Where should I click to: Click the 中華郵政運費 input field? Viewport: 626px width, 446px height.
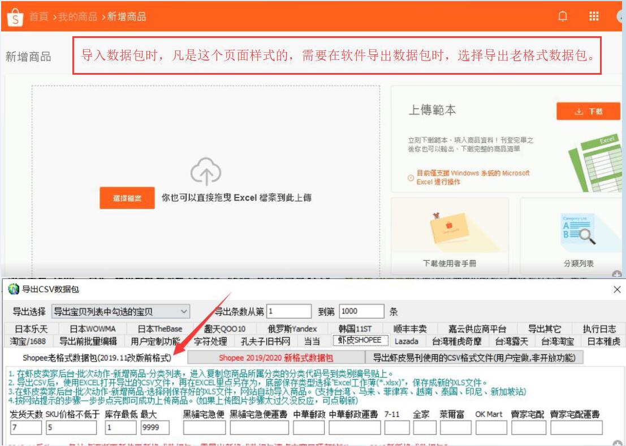pos(355,428)
